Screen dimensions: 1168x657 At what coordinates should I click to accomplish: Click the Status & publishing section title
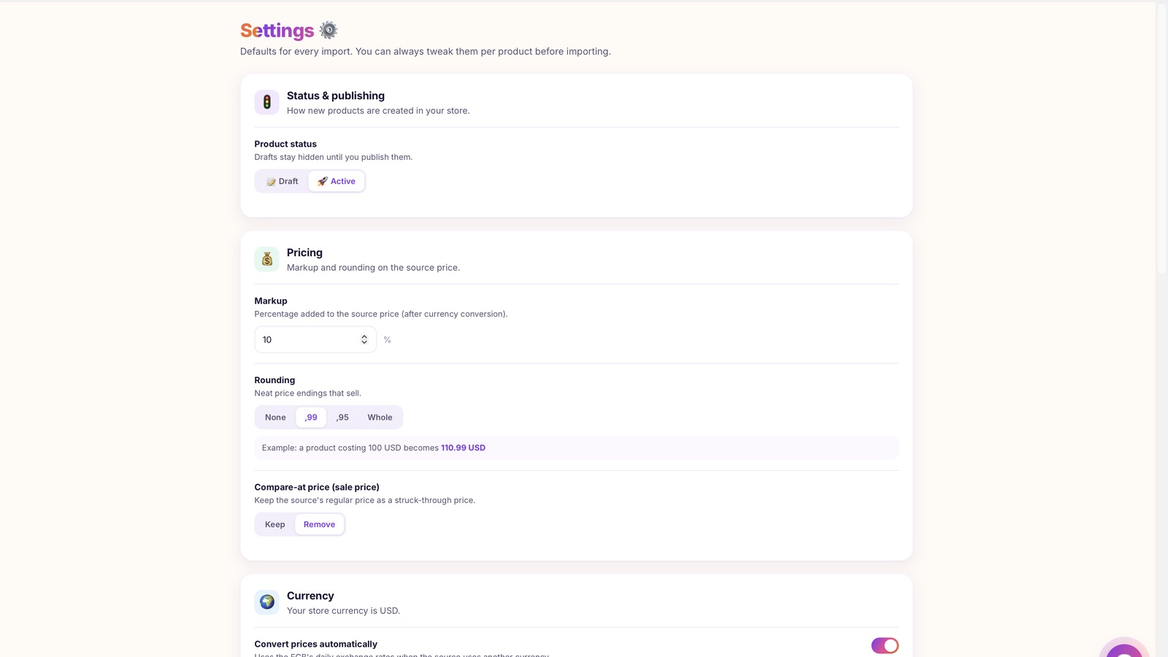pyautogui.click(x=336, y=96)
